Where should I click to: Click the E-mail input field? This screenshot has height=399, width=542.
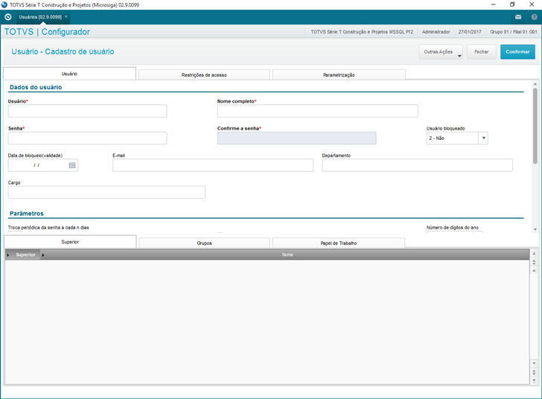point(213,165)
